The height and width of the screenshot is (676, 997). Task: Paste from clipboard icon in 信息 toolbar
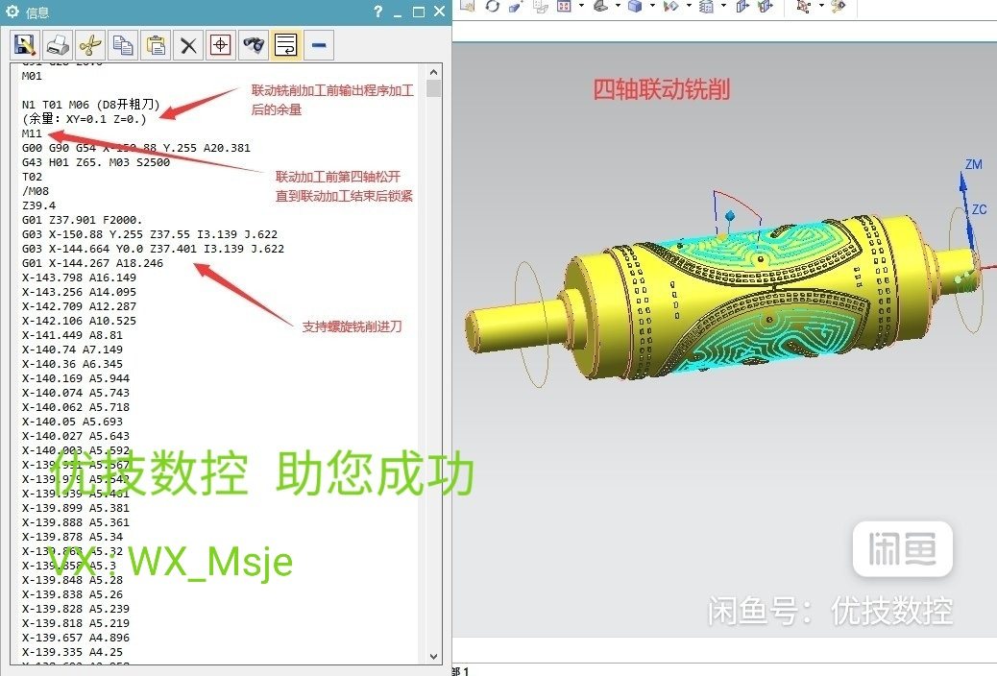(156, 45)
